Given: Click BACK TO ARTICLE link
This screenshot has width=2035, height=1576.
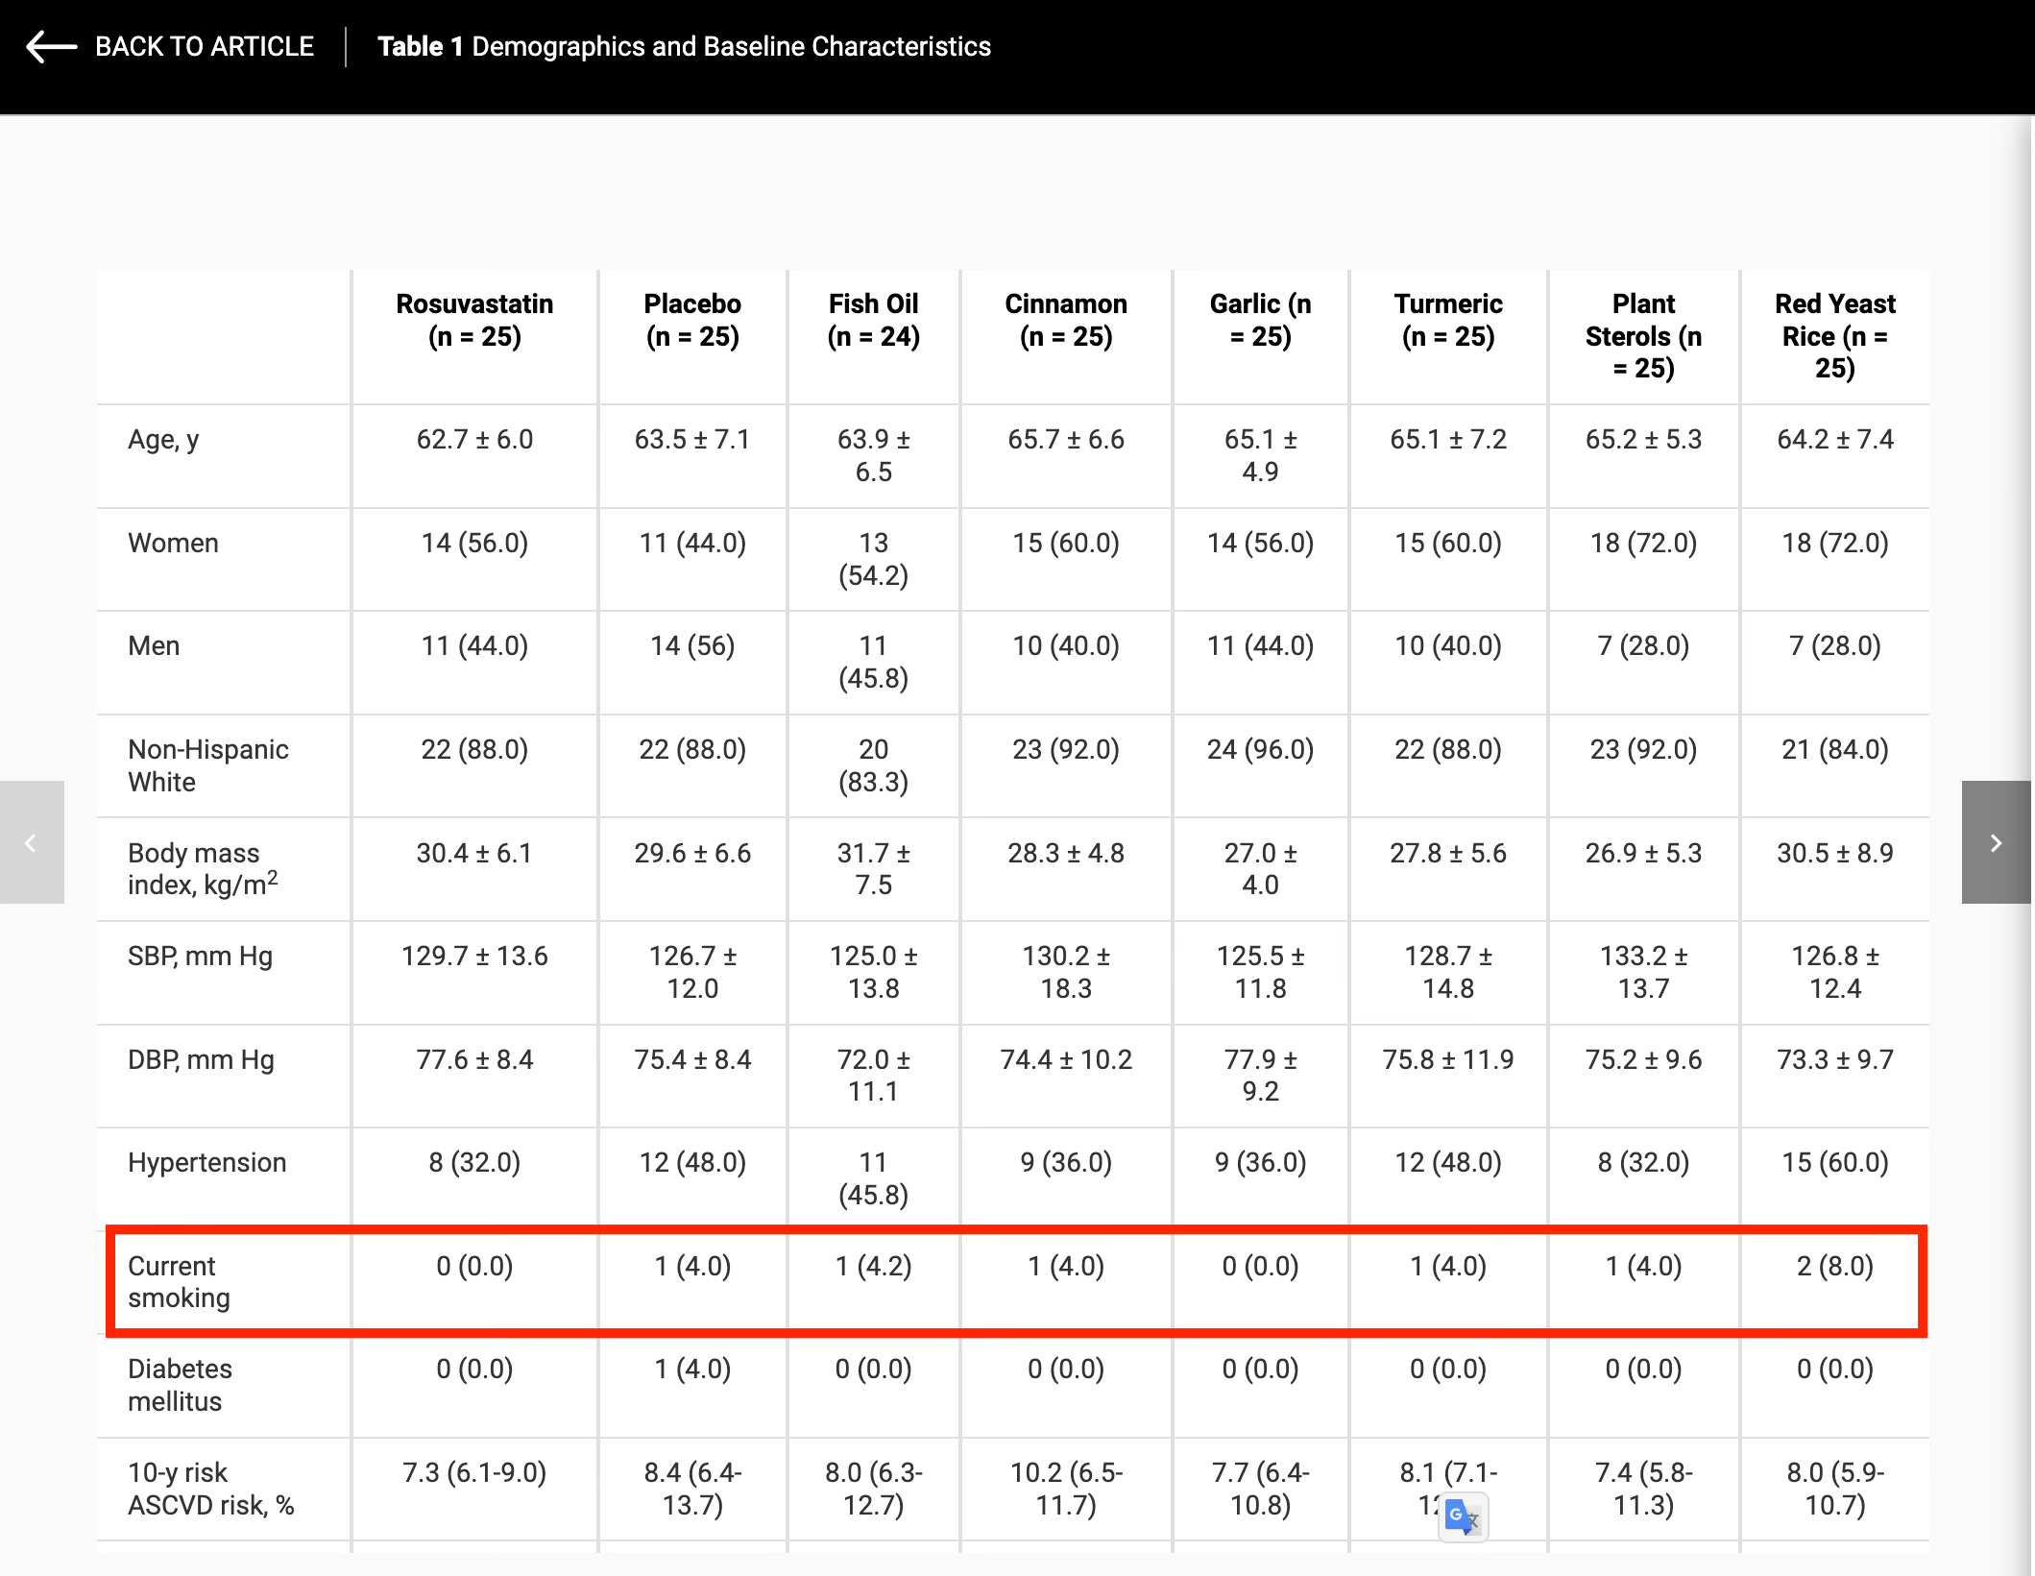Looking at the screenshot, I should pyautogui.click(x=204, y=46).
